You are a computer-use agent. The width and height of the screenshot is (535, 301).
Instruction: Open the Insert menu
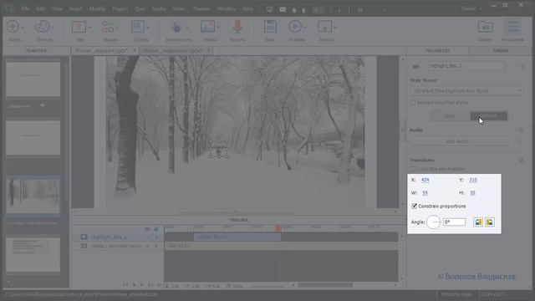75,9
